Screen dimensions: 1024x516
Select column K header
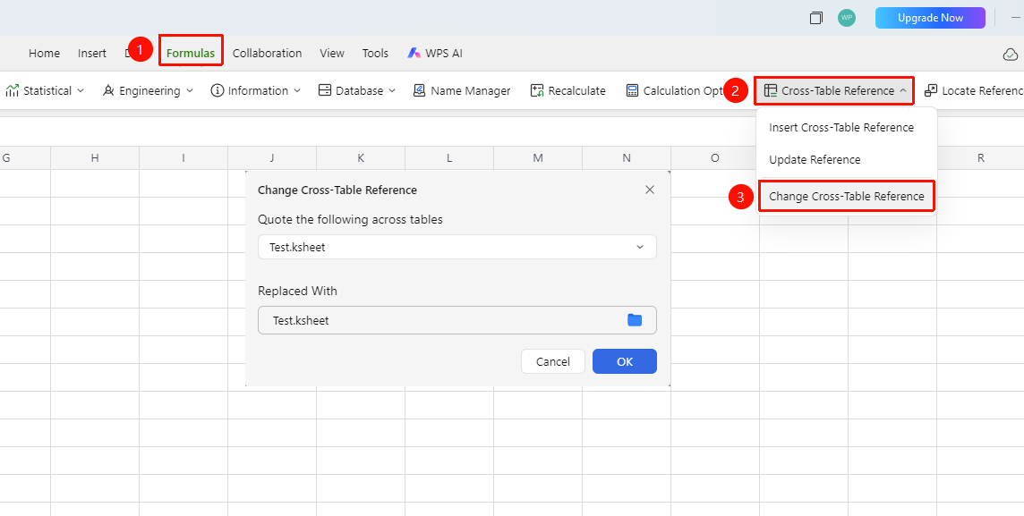[361, 158]
